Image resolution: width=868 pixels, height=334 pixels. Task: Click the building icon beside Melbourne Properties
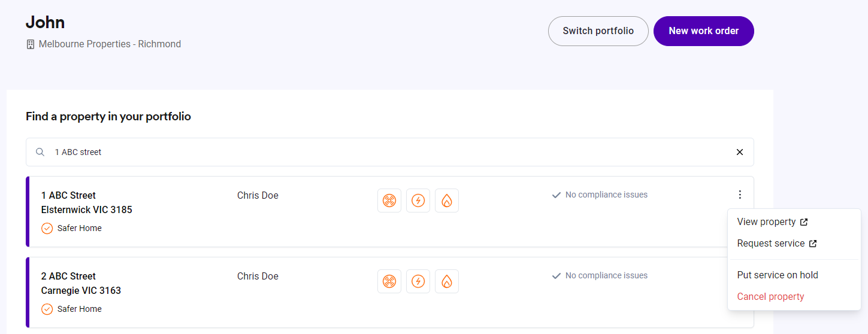(x=31, y=44)
